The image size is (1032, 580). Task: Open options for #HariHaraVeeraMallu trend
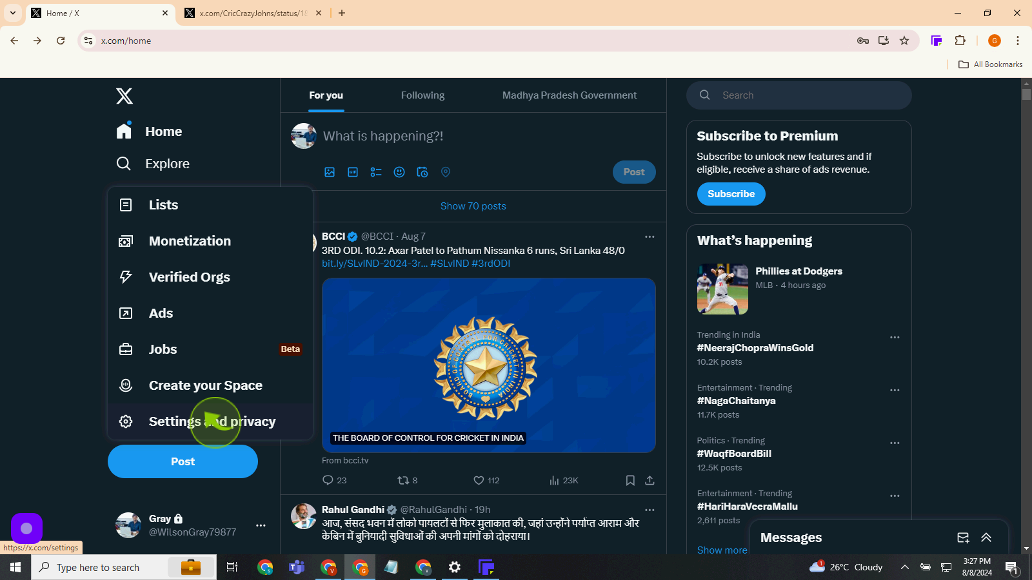895,496
